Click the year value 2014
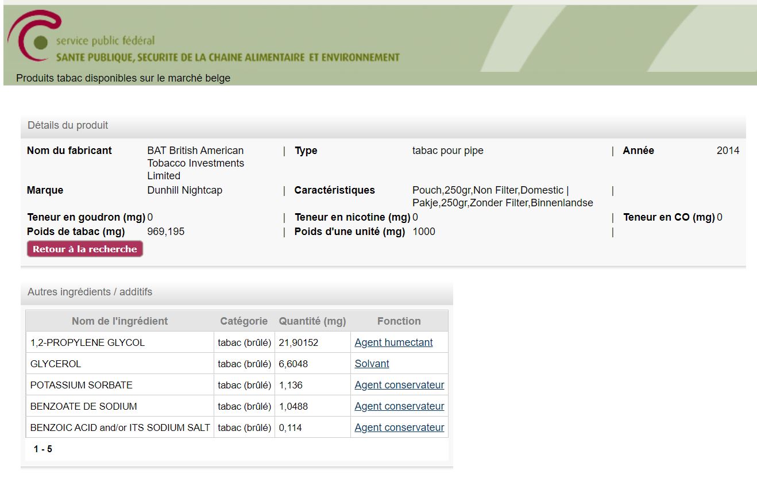Screen dimensions: 757x493 728,151
